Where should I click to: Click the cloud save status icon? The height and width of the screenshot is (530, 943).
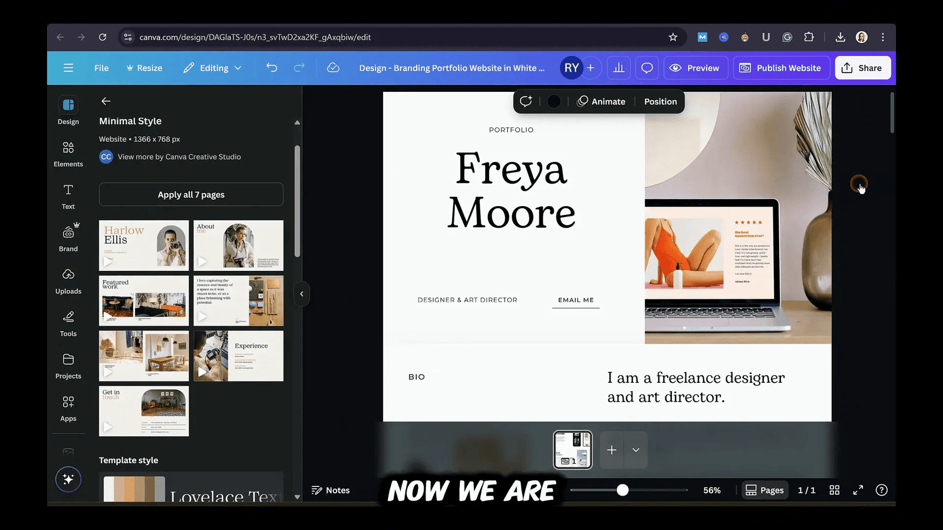[333, 68]
